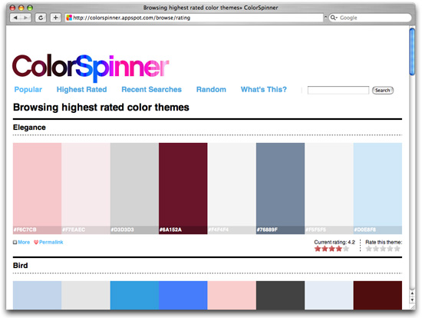
Task: Click the browser Back arrow button
Action: pyautogui.click(x=15, y=18)
